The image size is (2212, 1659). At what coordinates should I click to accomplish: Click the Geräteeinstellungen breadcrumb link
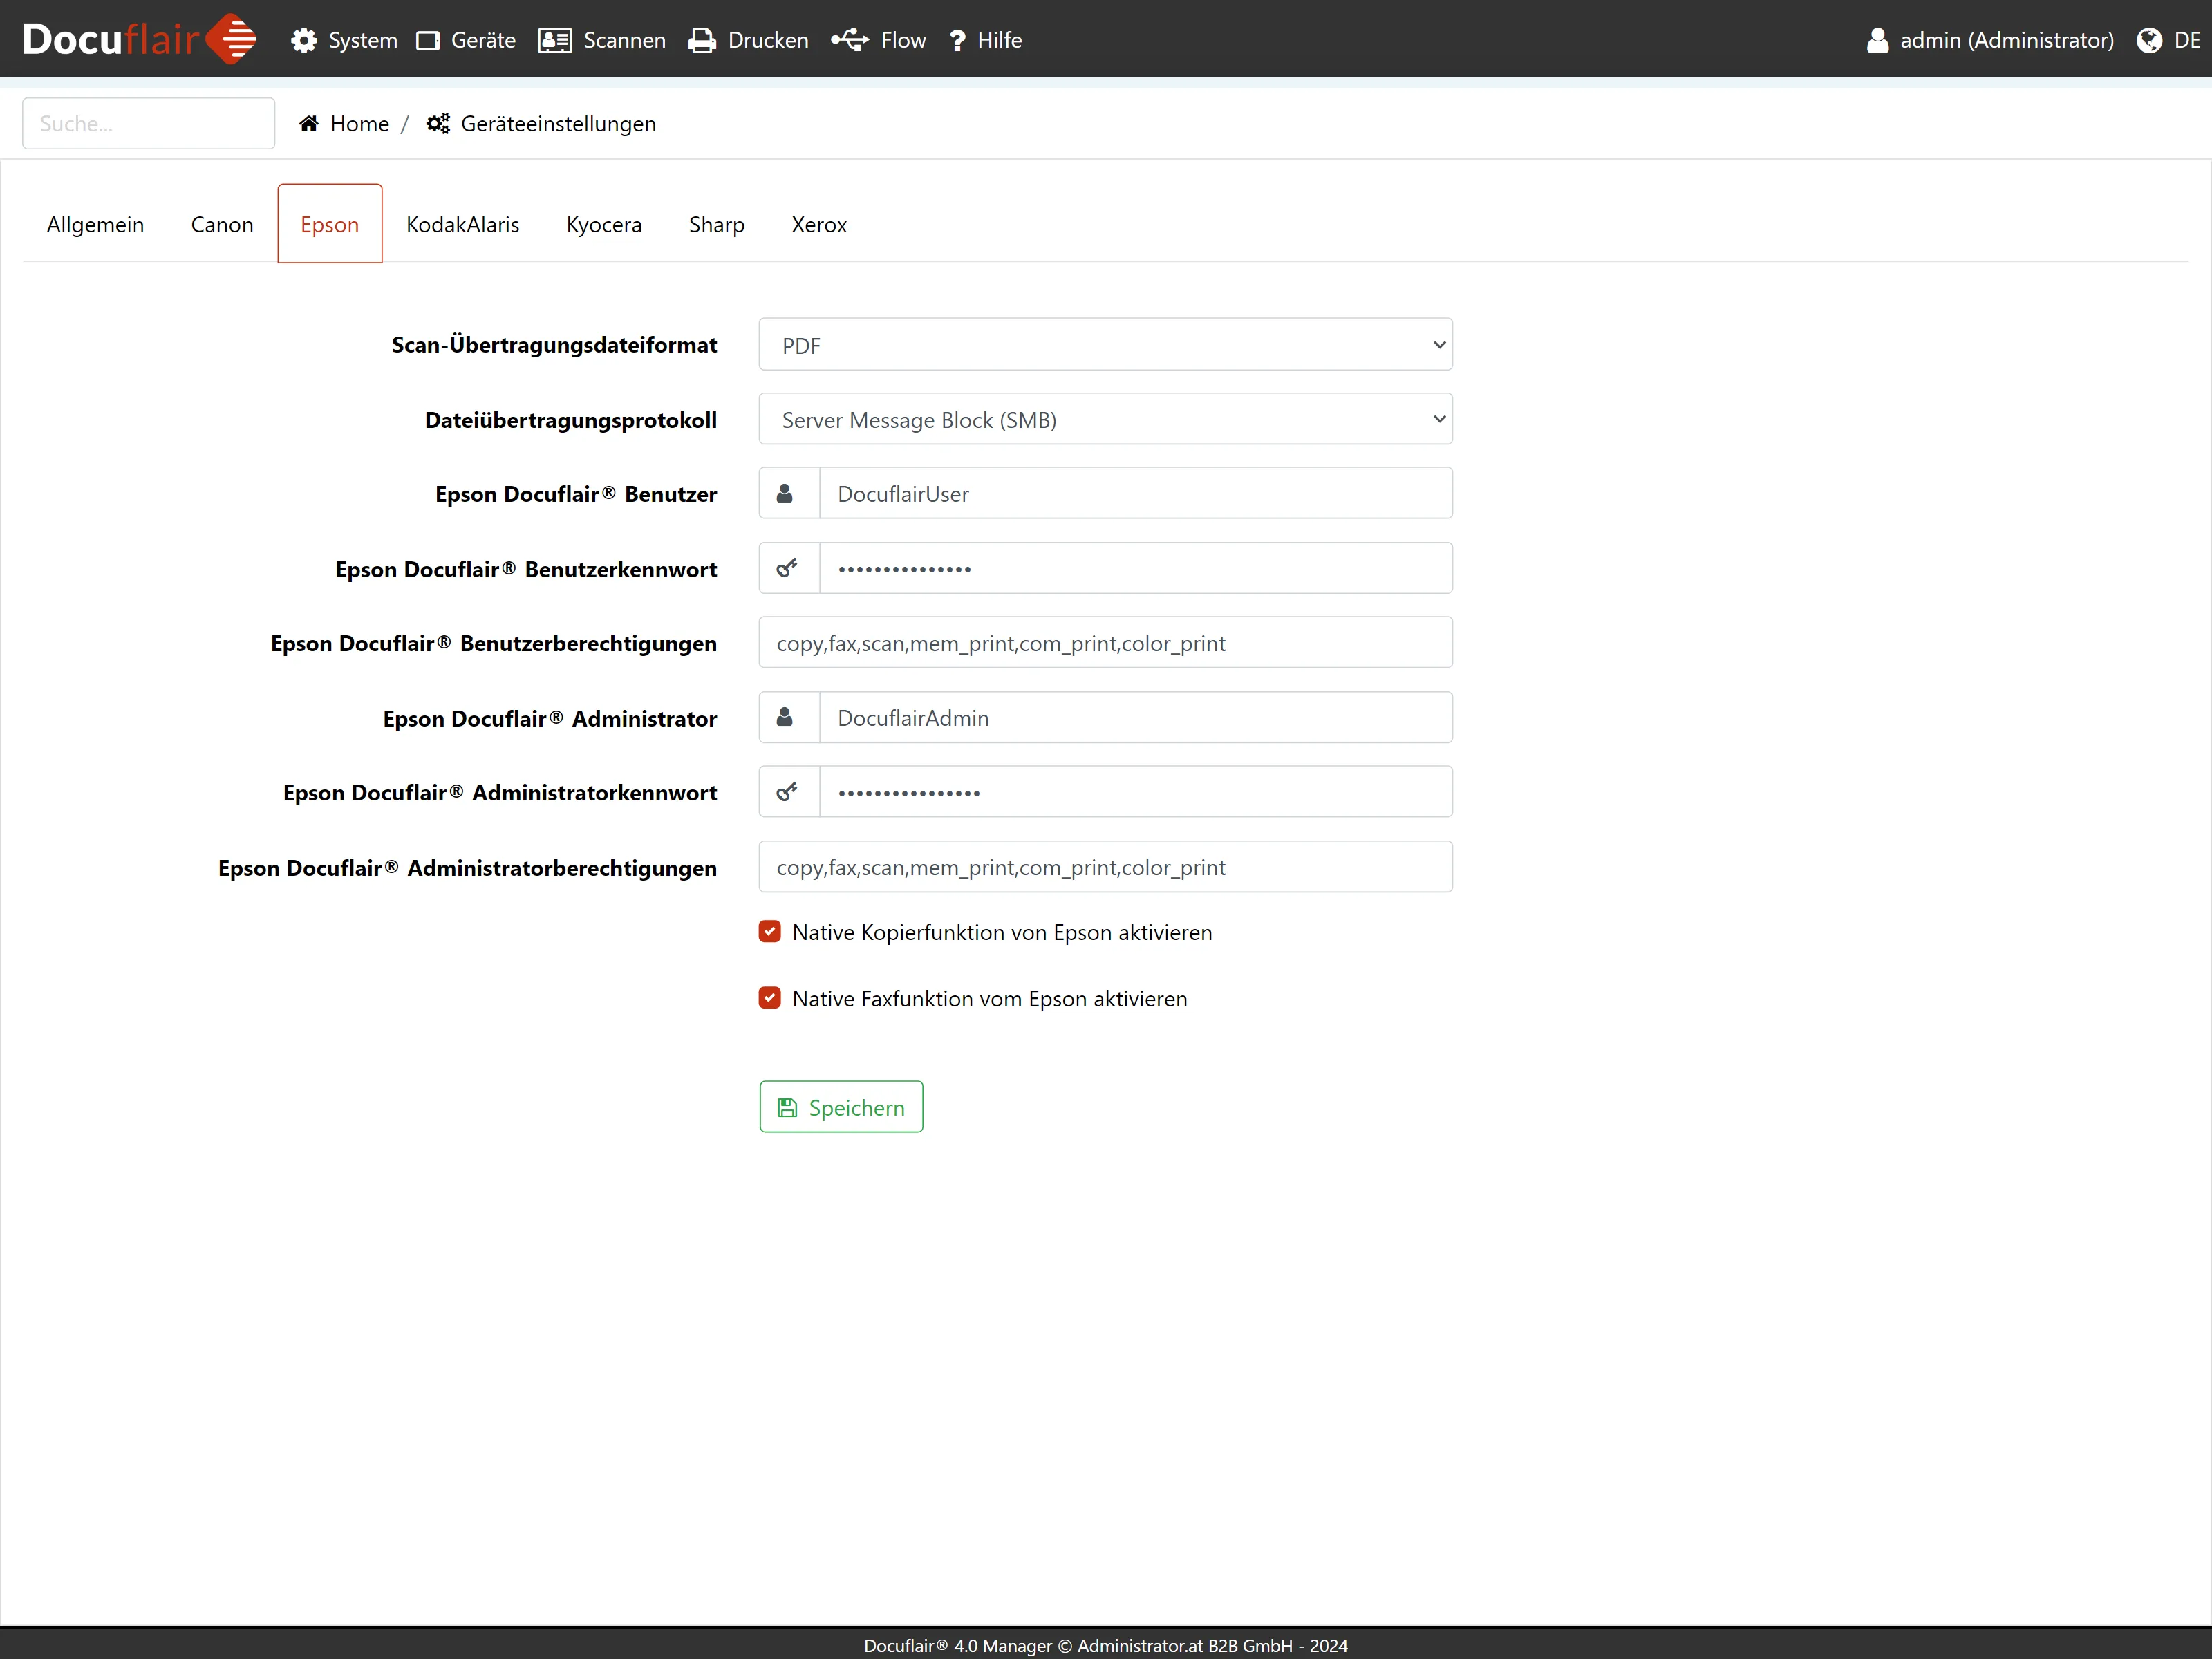[558, 123]
